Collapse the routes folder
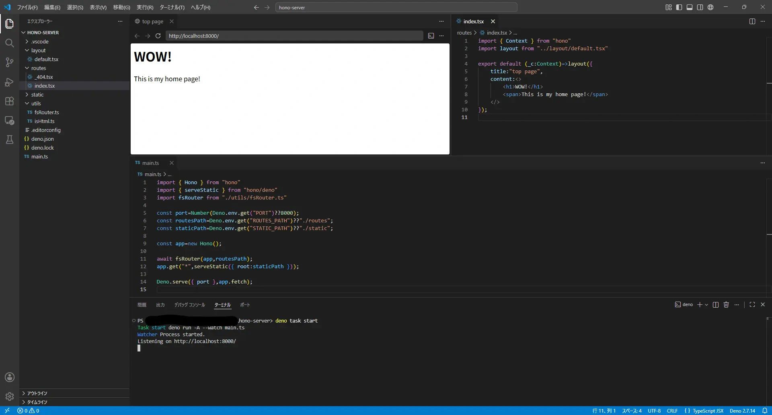772x415 pixels. pos(39,68)
